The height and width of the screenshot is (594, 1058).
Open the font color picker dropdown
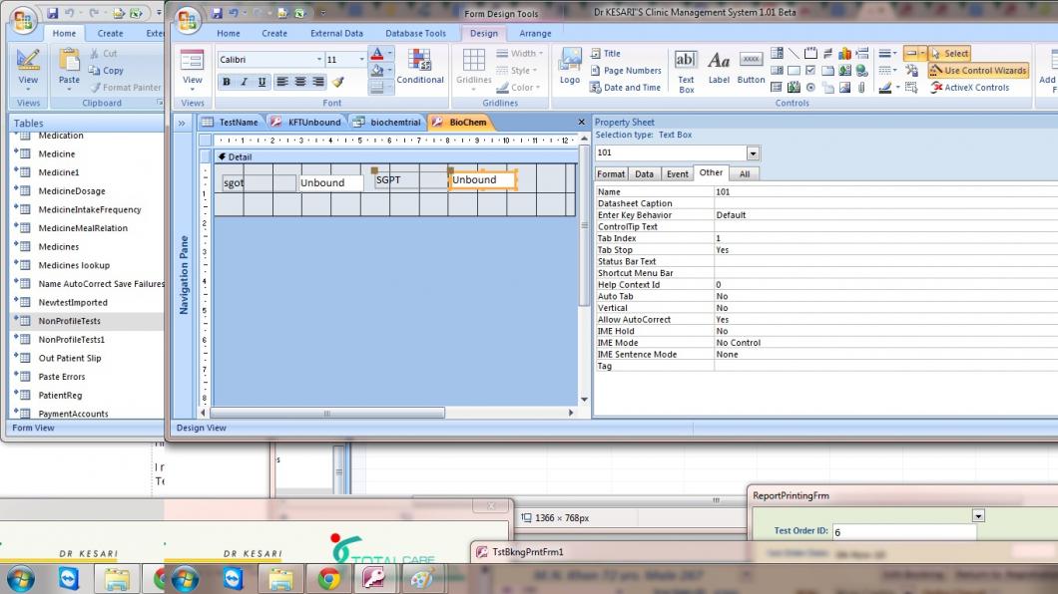click(x=389, y=54)
